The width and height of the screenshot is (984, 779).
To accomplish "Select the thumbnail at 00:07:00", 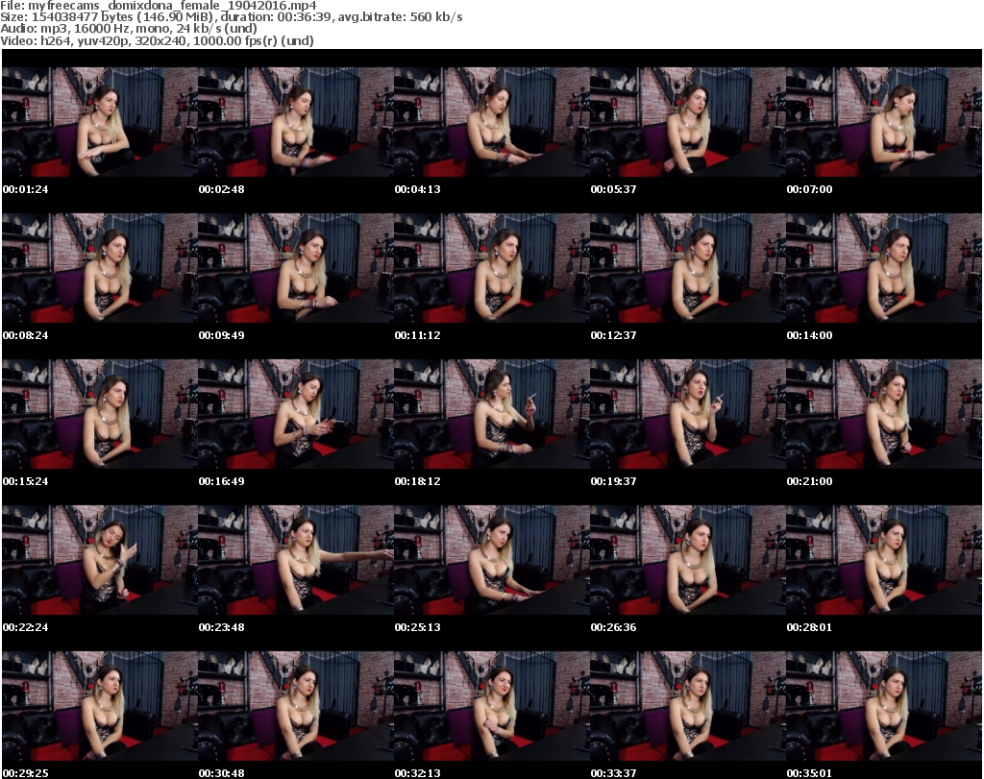I will (x=884, y=122).
